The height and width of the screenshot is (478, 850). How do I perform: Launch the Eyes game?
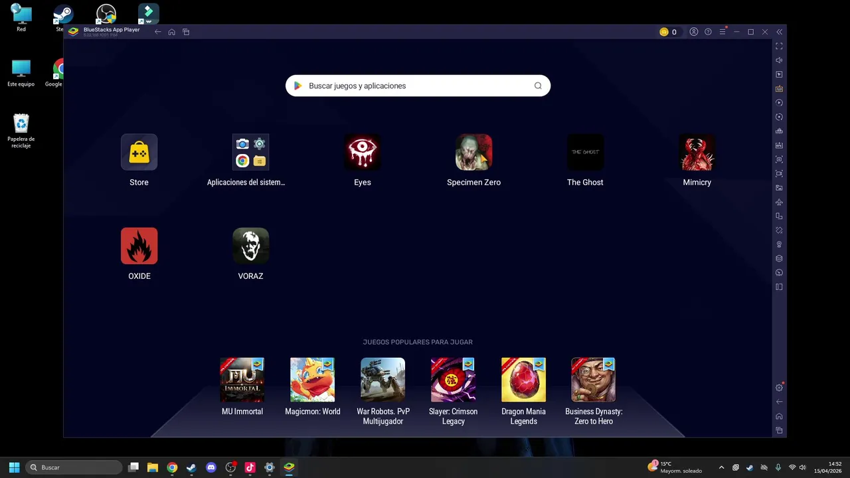coord(362,152)
